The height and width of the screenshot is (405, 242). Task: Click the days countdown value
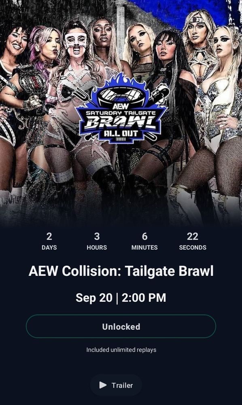tap(49, 237)
